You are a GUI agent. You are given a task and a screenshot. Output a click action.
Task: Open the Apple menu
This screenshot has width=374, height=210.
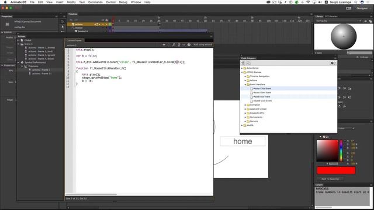click(x=5, y=2)
